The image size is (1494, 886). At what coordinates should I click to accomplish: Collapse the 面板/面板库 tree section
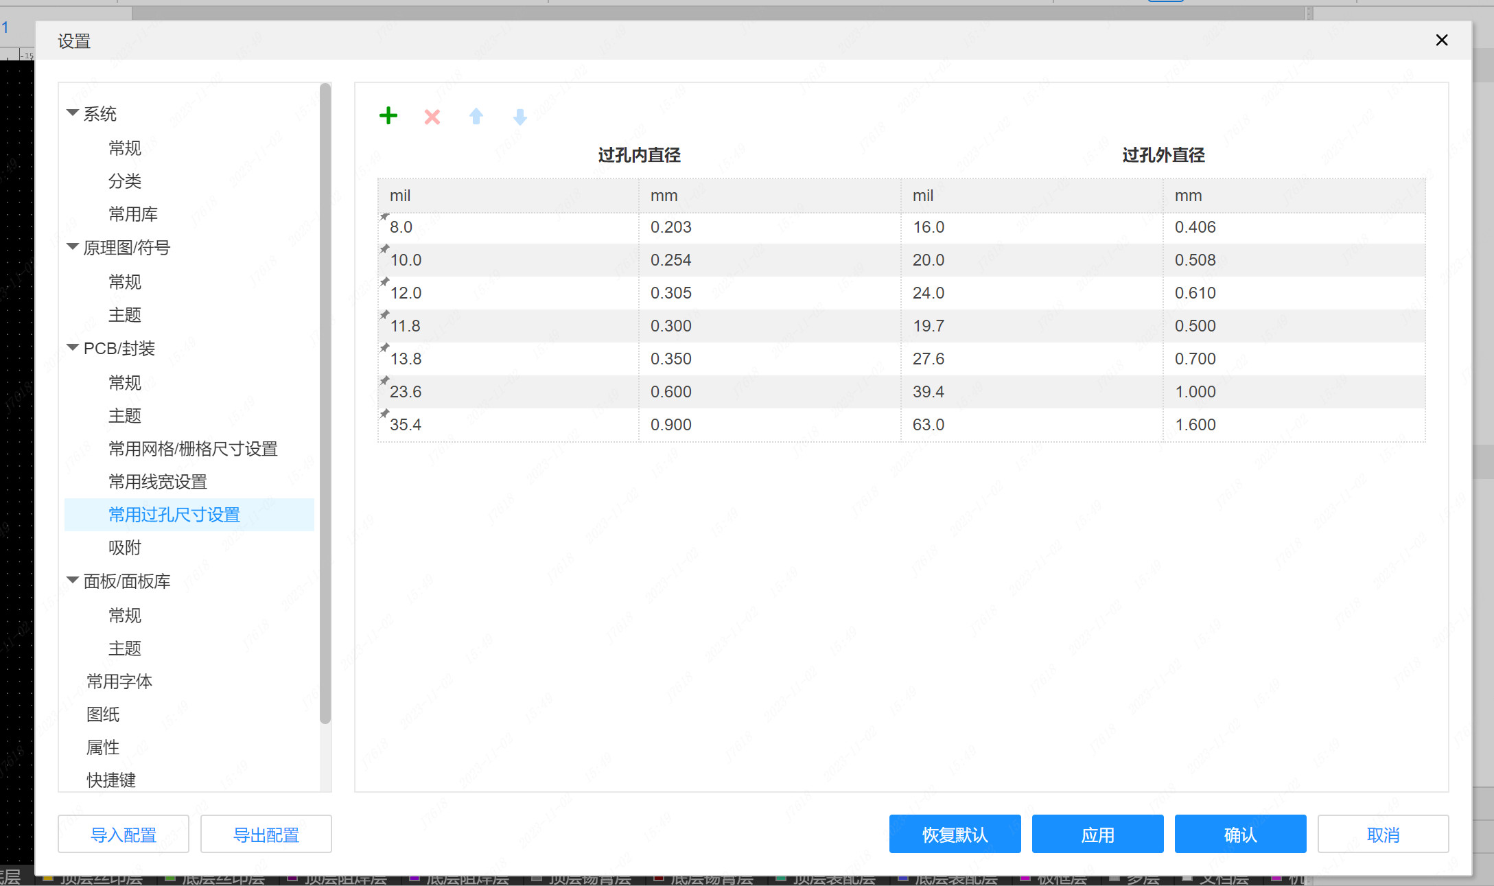click(x=73, y=580)
